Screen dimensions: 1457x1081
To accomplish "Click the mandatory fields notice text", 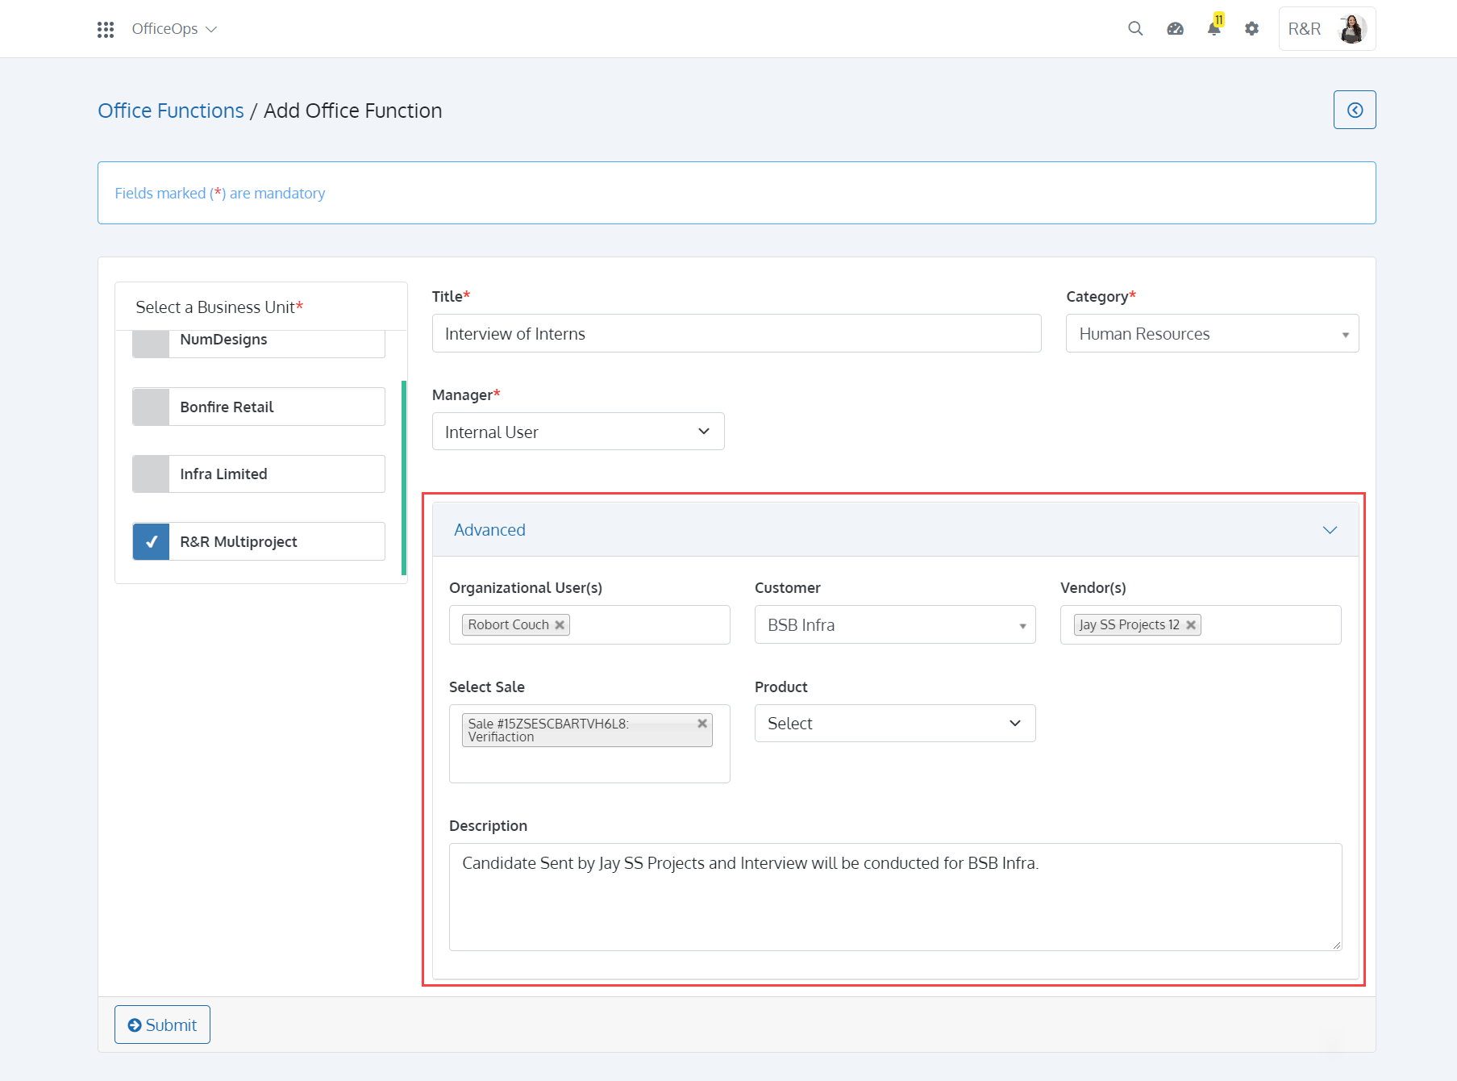I will click(219, 194).
